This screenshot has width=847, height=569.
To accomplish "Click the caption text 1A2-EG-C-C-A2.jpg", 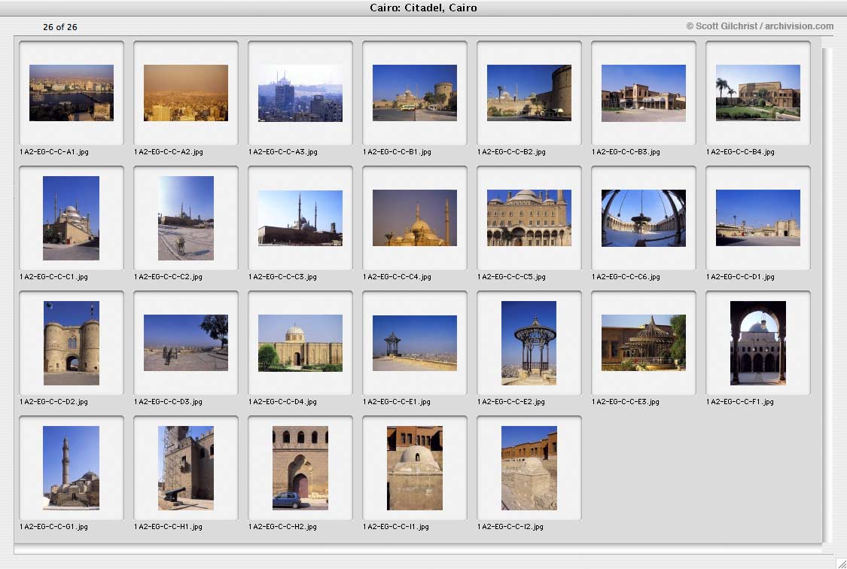I will [x=169, y=152].
